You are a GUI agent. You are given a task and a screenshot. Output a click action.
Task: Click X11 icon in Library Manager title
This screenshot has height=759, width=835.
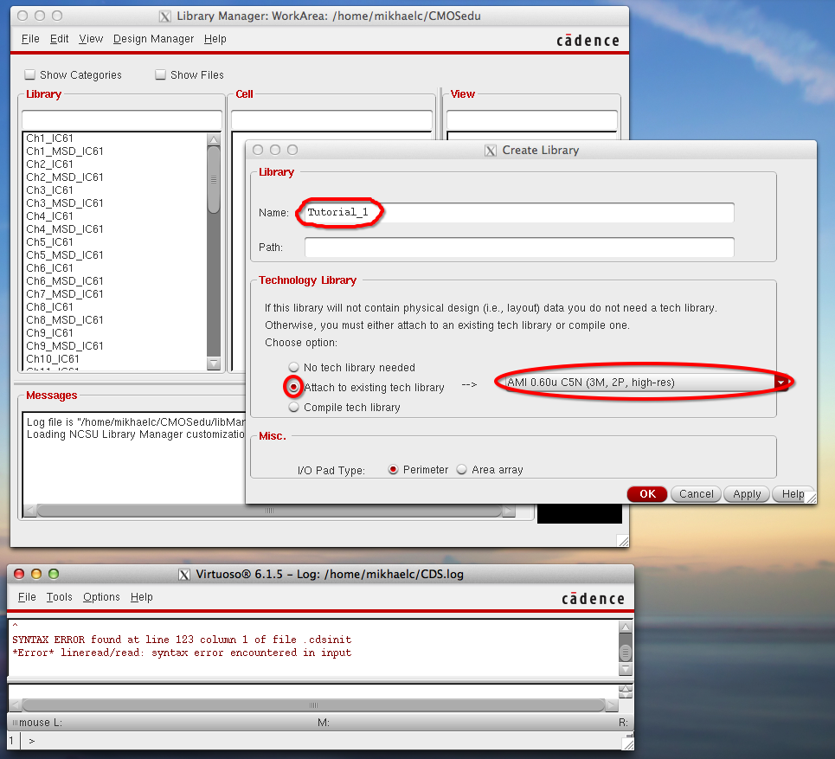165,16
